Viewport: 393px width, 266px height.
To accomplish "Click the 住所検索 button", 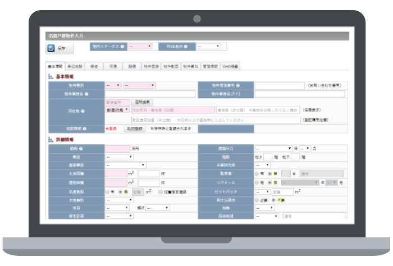I will tap(142, 102).
